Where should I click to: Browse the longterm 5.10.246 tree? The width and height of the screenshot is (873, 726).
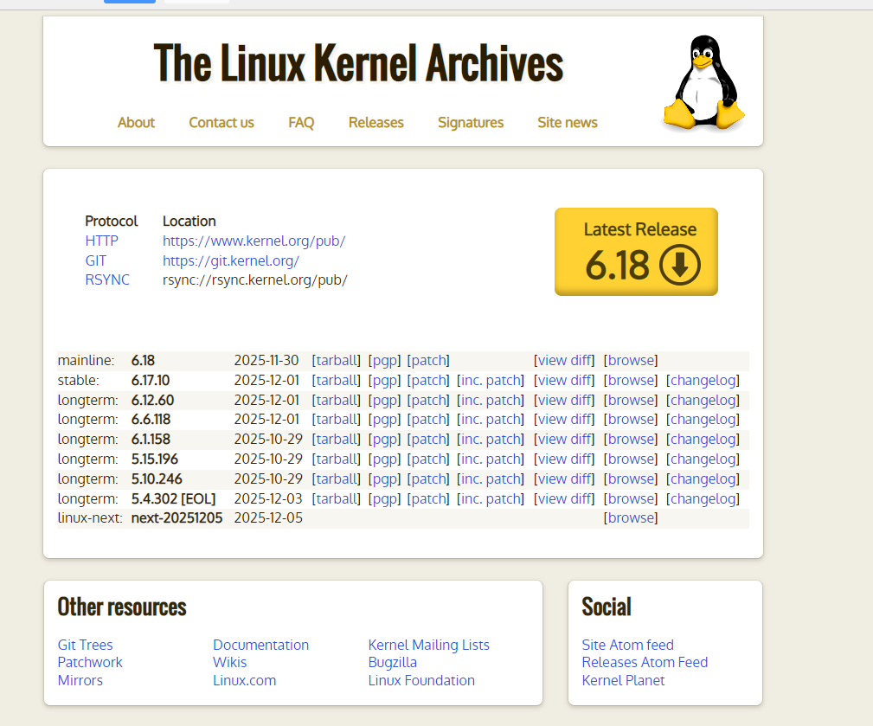click(x=631, y=479)
